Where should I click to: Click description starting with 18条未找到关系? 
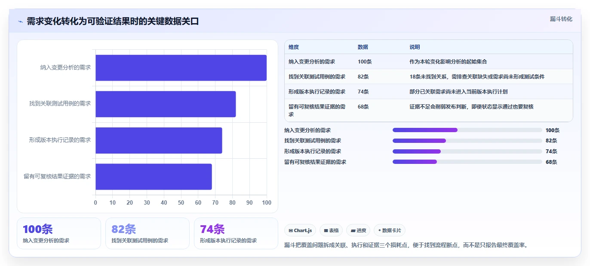coord(477,77)
